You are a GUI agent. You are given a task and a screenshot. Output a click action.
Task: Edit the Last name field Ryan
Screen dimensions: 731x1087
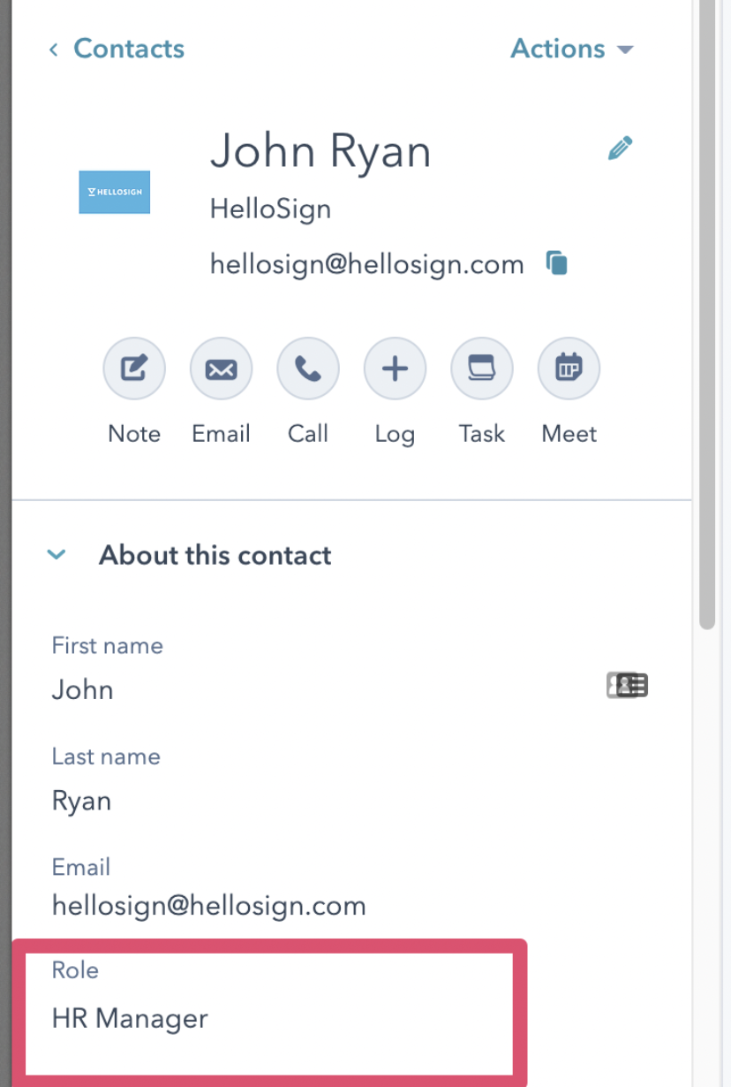[81, 801]
